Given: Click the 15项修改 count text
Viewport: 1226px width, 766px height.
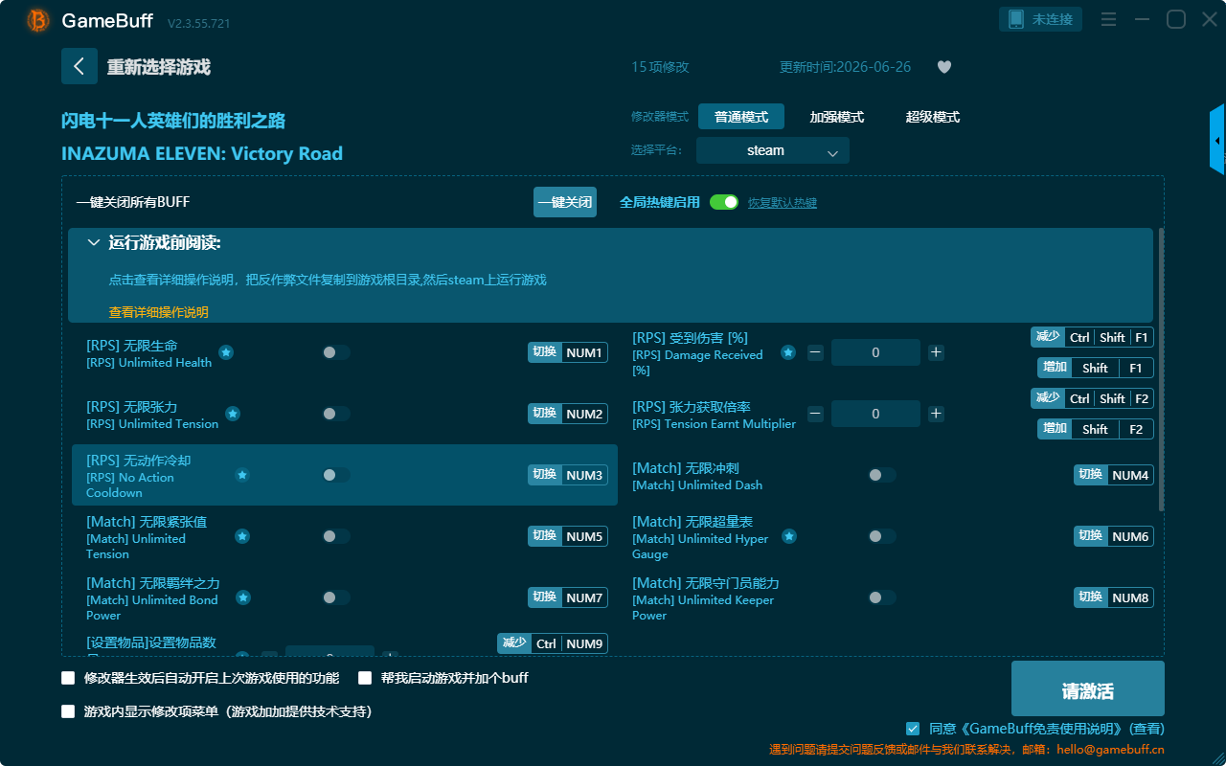Looking at the screenshot, I should pyautogui.click(x=660, y=67).
